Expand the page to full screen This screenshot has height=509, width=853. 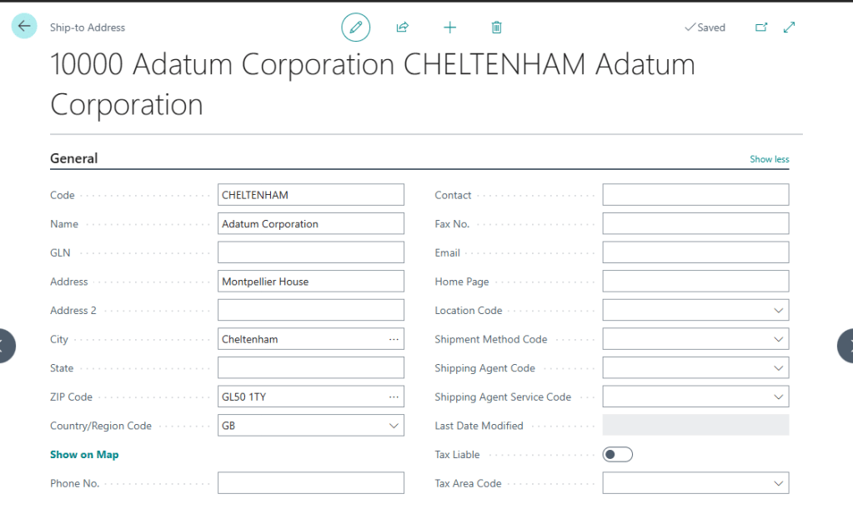(x=790, y=27)
